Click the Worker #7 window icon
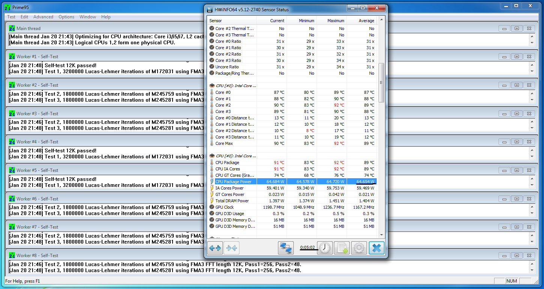Screen dimensions: 544x289 pyautogui.click(x=12, y=227)
